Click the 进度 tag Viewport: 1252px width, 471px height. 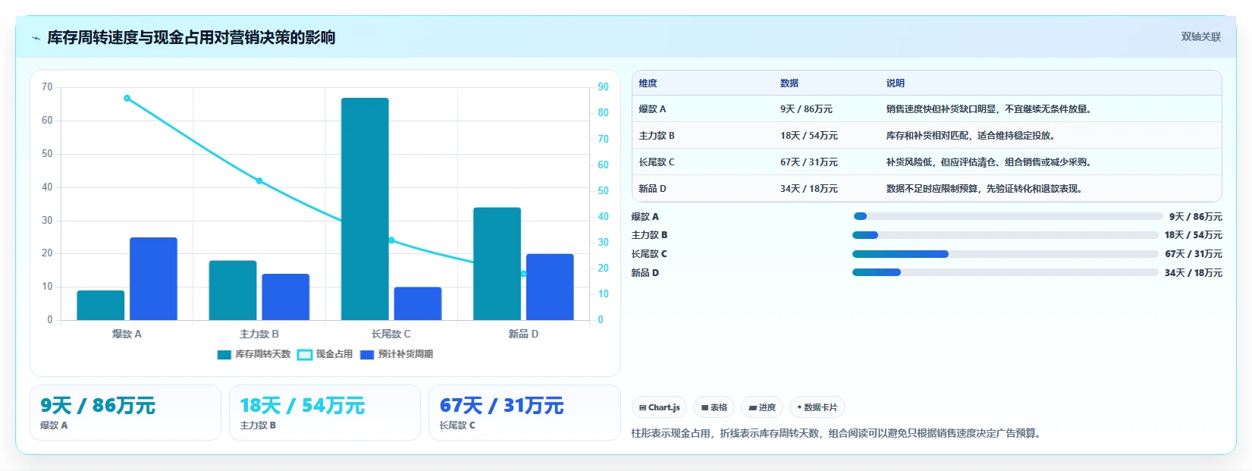point(762,407)
